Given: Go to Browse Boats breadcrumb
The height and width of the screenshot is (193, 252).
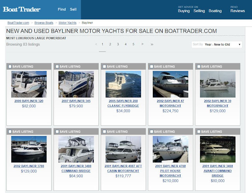Looking at the screenshot, I should pyautogui.click(x=44, y=23).
